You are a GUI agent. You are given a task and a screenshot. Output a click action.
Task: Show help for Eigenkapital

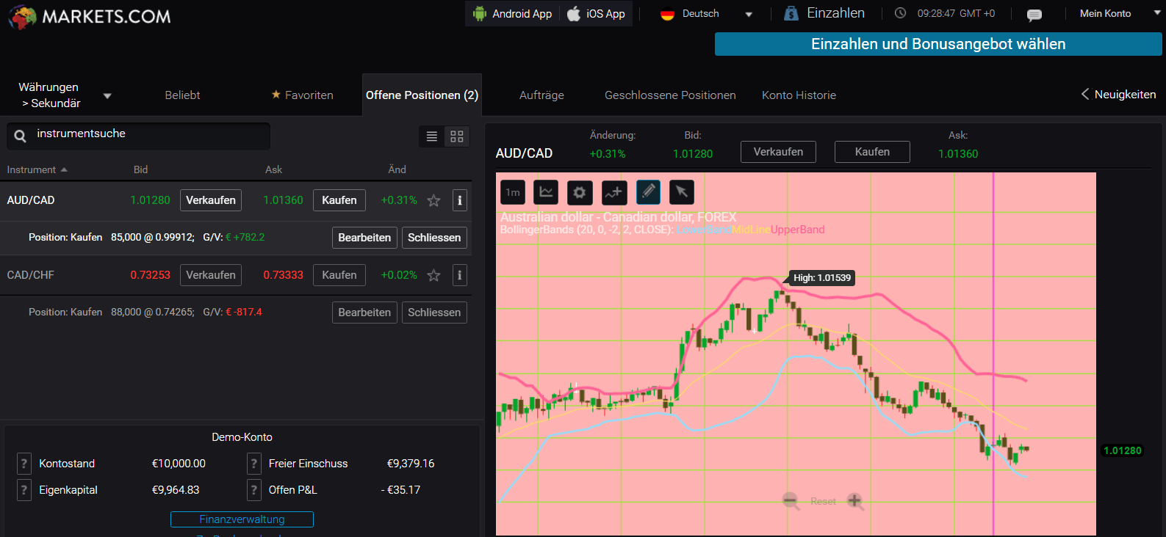pos(24,490)
